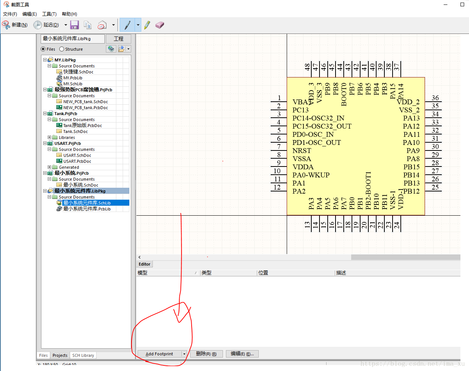Click the 工程 project button
The image size is (469, 371).
tap(119, 39)
